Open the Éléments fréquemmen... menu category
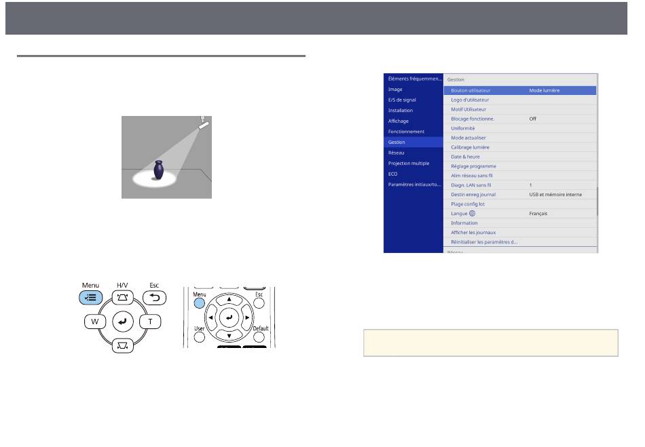 pos(414,79)
